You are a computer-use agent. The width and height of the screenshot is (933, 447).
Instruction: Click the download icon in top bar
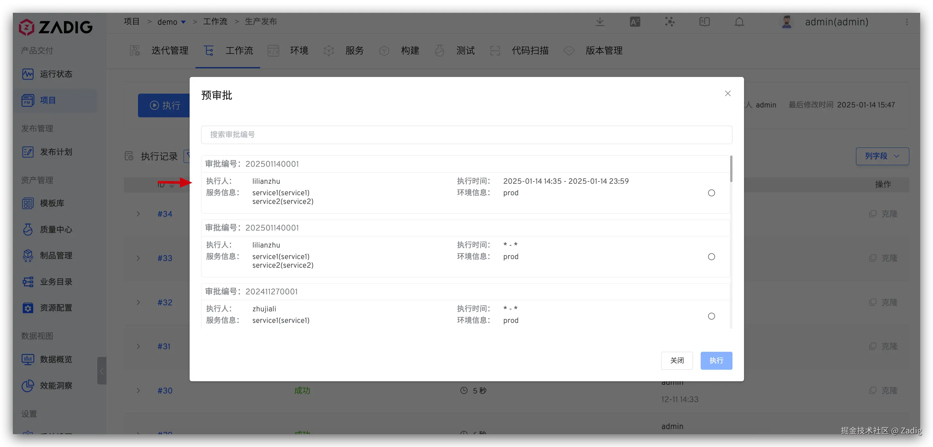pyautogui.click(x=600, y=22)
